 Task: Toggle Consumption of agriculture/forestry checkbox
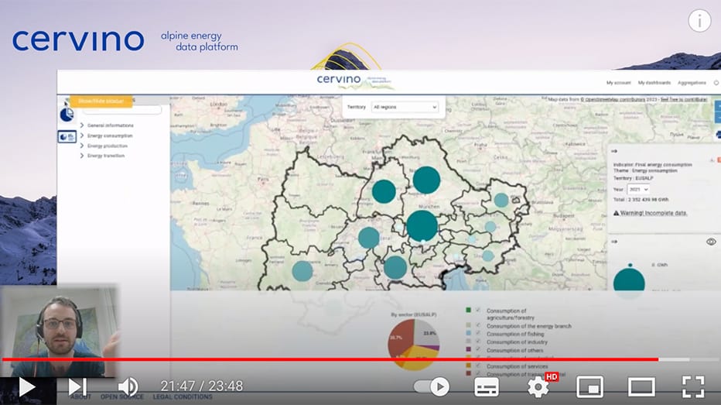pos(478,311)
